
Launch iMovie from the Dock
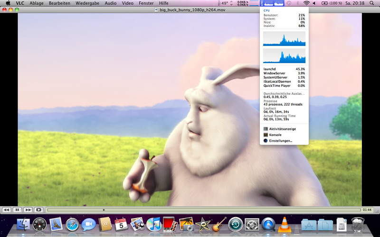click(x=203, y=224)
